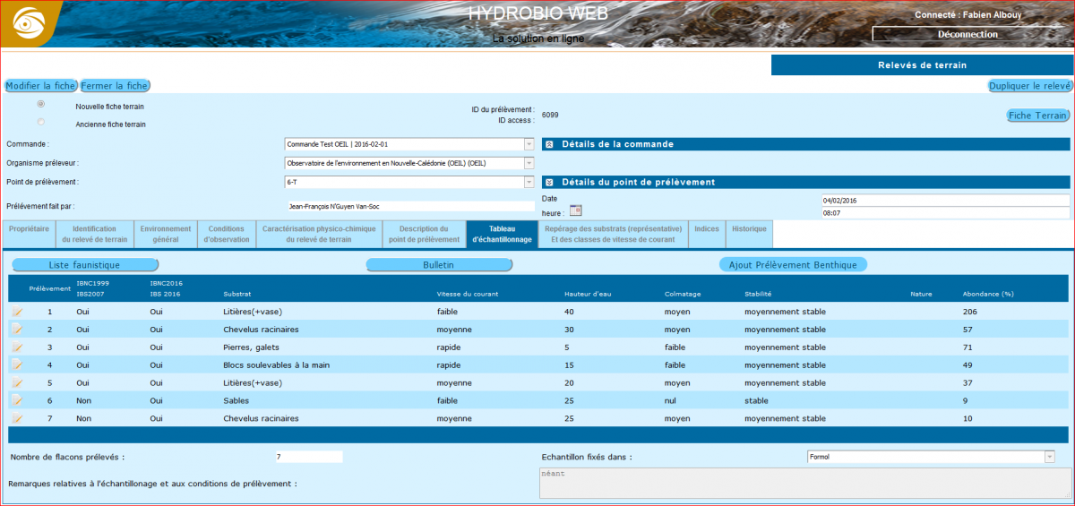Open the Commande dropdown

pyautogui.click(x=529, y=144)
